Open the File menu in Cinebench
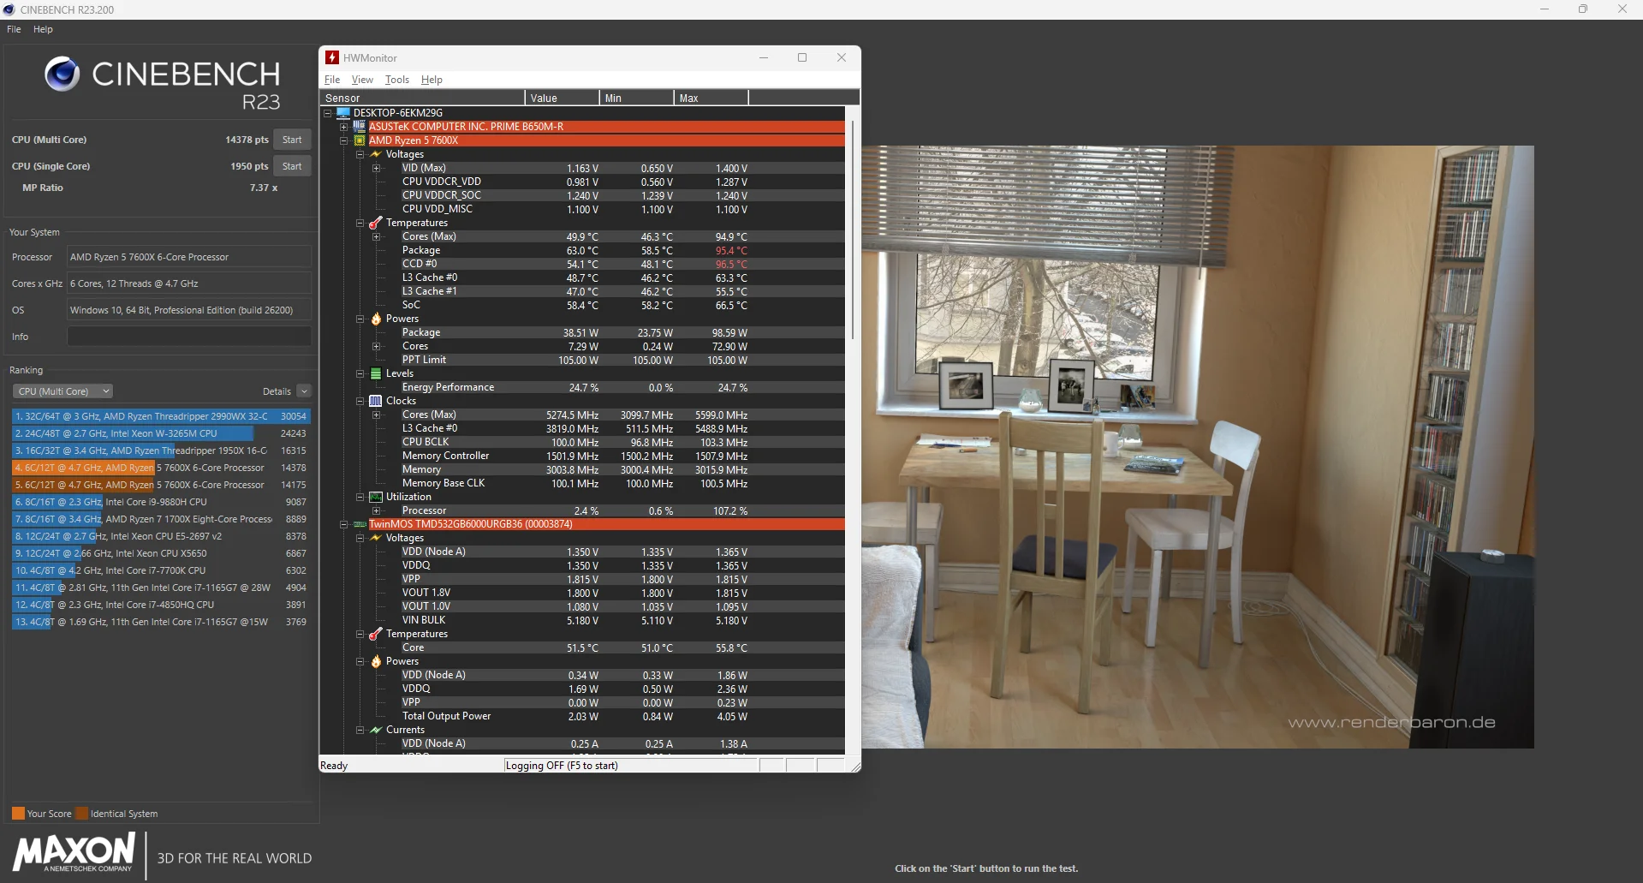 pos(14,29)
